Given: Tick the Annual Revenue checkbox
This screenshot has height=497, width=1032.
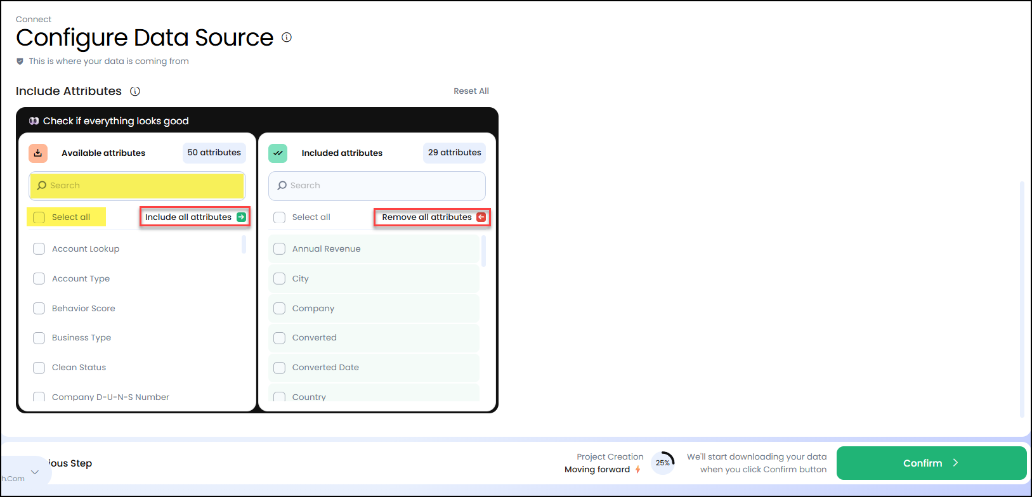Looking at the screenshot, I should [x=279, y=249].
